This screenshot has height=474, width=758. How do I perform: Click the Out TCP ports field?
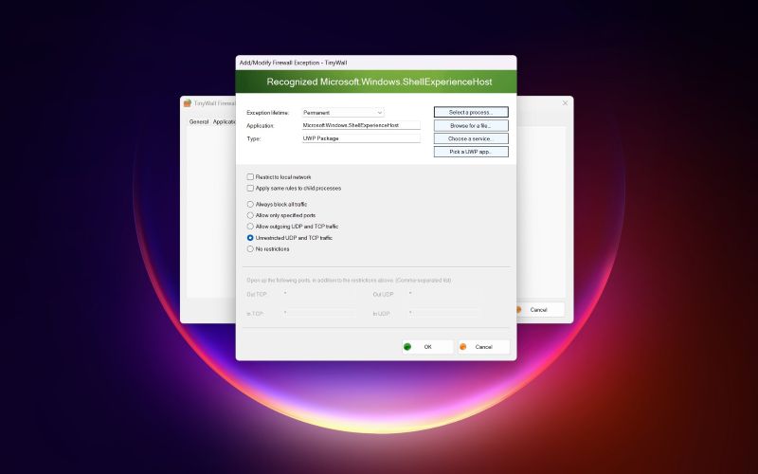point(319,294)
